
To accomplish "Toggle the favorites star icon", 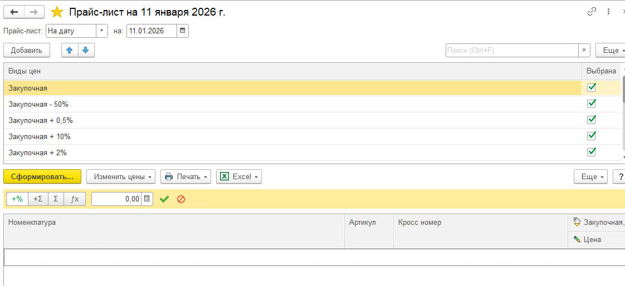I will pos(57,12).
